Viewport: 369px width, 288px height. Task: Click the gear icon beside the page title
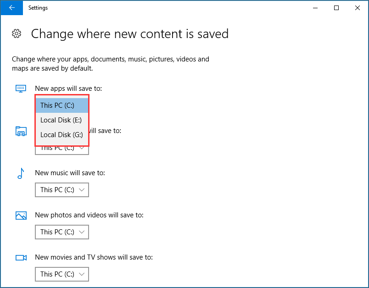[x=17, y=33]
